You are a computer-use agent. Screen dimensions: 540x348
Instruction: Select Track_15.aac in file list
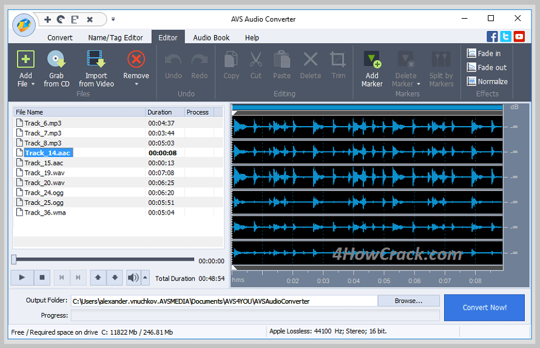[118, 163]
